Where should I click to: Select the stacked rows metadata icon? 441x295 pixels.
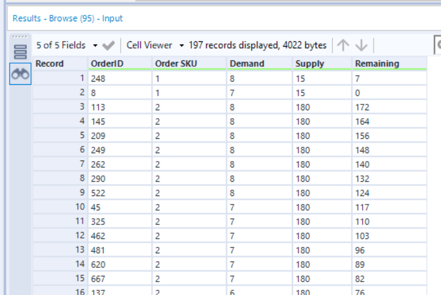click(20, 52)
